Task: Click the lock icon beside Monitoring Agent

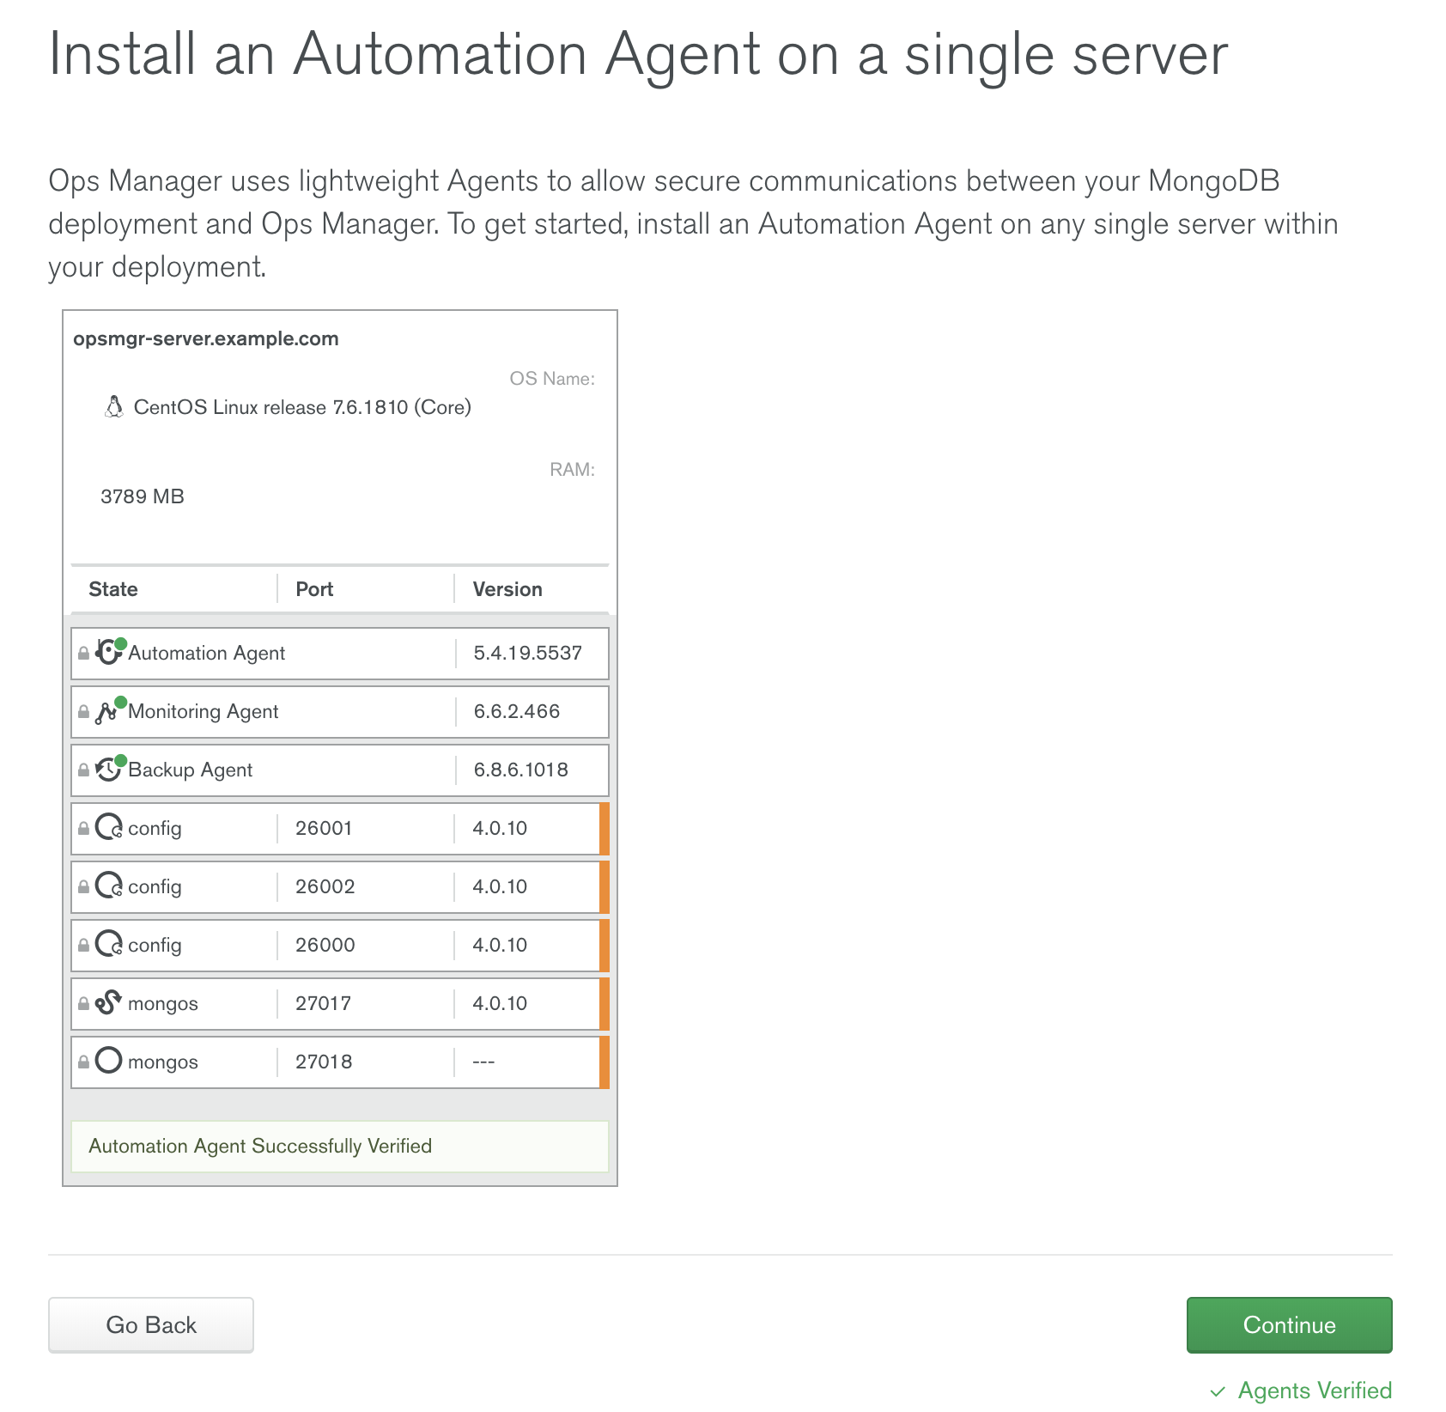Action: click(83, 712)
